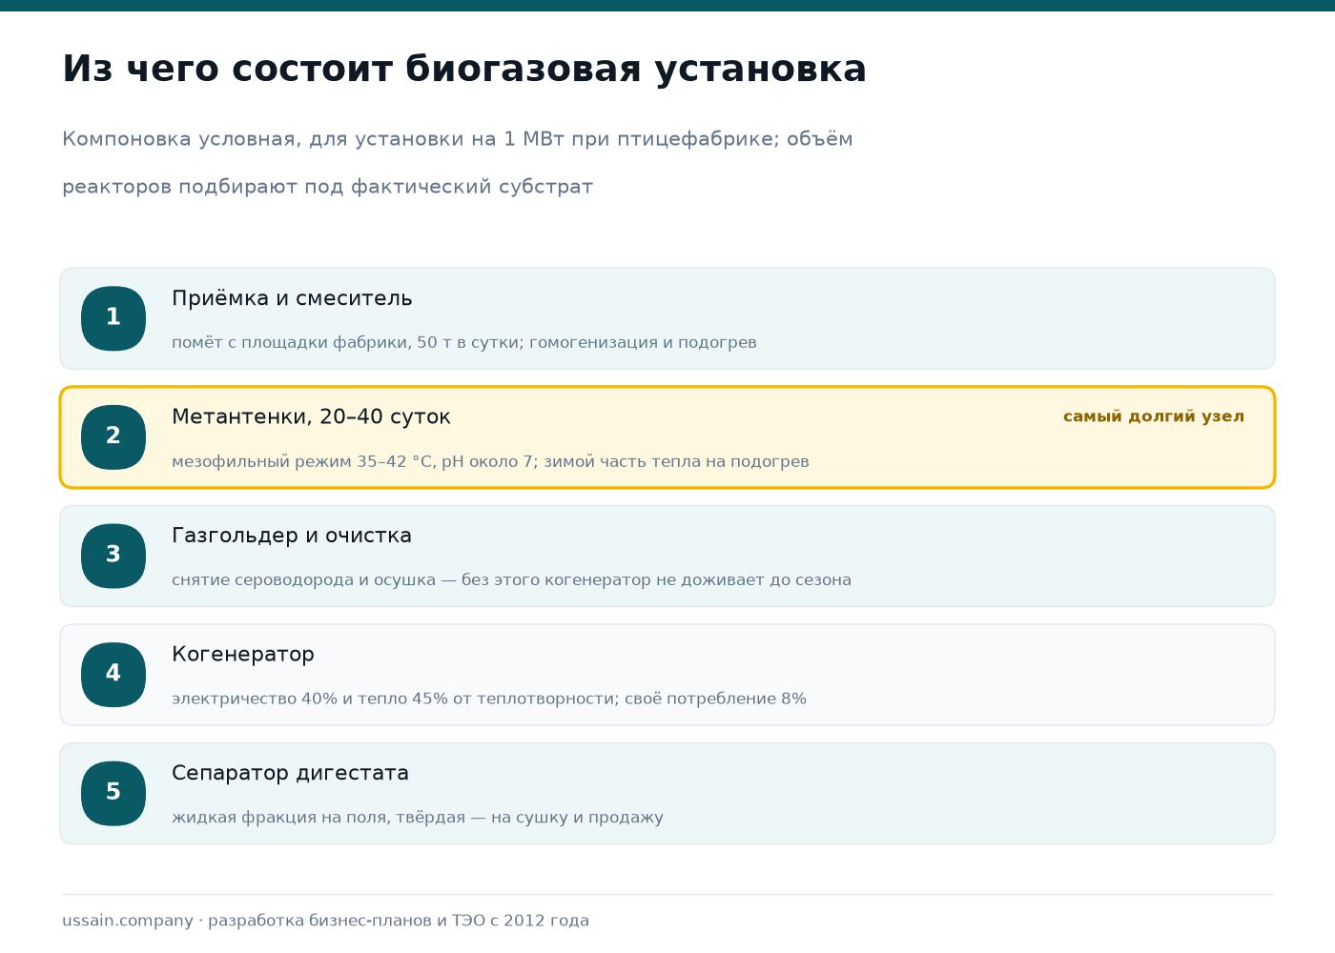Click the 'жидкая фракция на поля' description
The image size is (1335, 953).
point(418,817)
